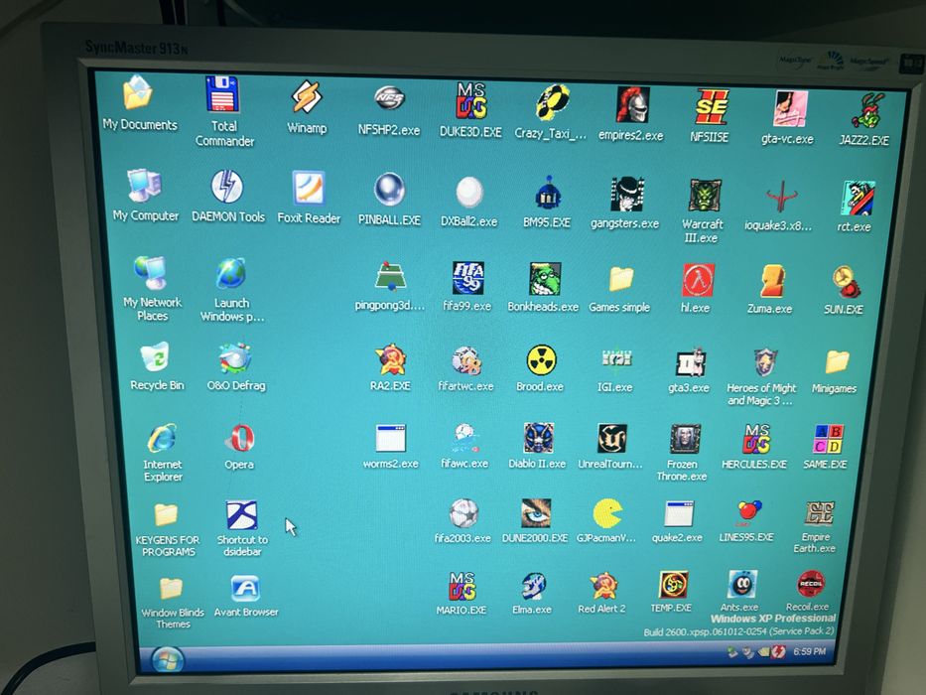Click the Launch Windows shortcut icon
Image resolution: width=926 pixels, height=695 pixels.
point(231,274)
